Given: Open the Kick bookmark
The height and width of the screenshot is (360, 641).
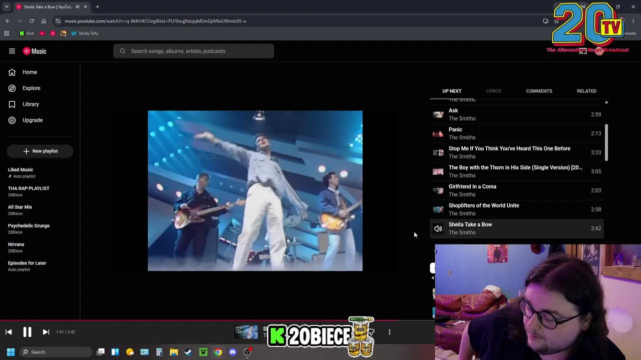Looking at the screenshot, I should pyautogui.click(x=27, y=33).
